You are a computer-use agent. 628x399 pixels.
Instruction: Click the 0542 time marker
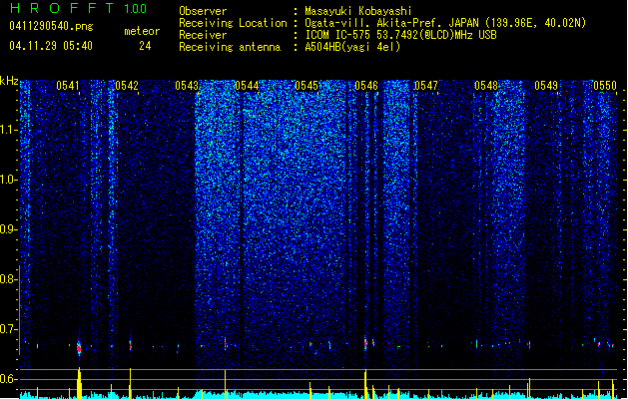[x=127, y=86]
